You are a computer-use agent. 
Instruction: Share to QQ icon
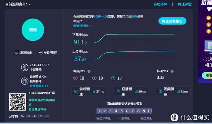point(34,116)
